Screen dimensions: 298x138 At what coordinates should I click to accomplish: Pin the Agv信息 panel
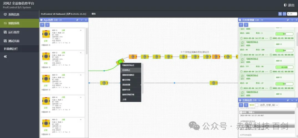77,20
